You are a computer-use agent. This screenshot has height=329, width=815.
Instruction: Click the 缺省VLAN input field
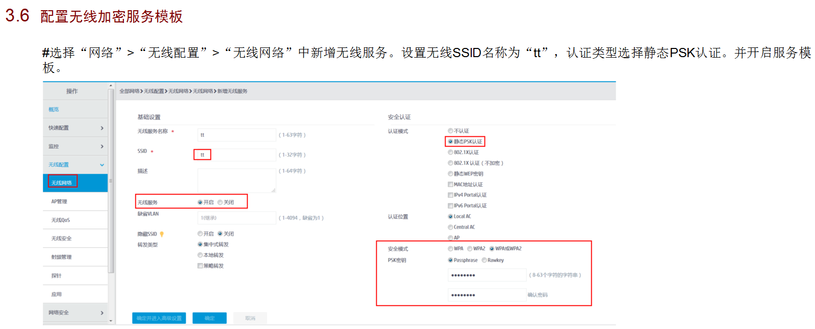pyautogui.click(x=237, y=218)
